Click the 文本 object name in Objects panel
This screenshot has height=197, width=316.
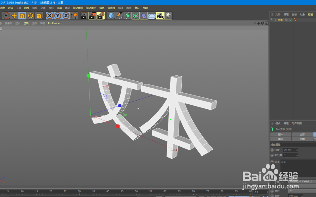tap(280, 20)
